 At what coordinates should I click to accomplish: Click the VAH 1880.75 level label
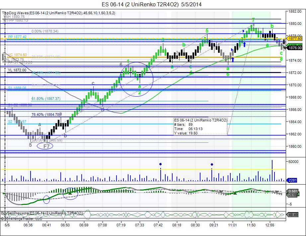coord(14,17)
